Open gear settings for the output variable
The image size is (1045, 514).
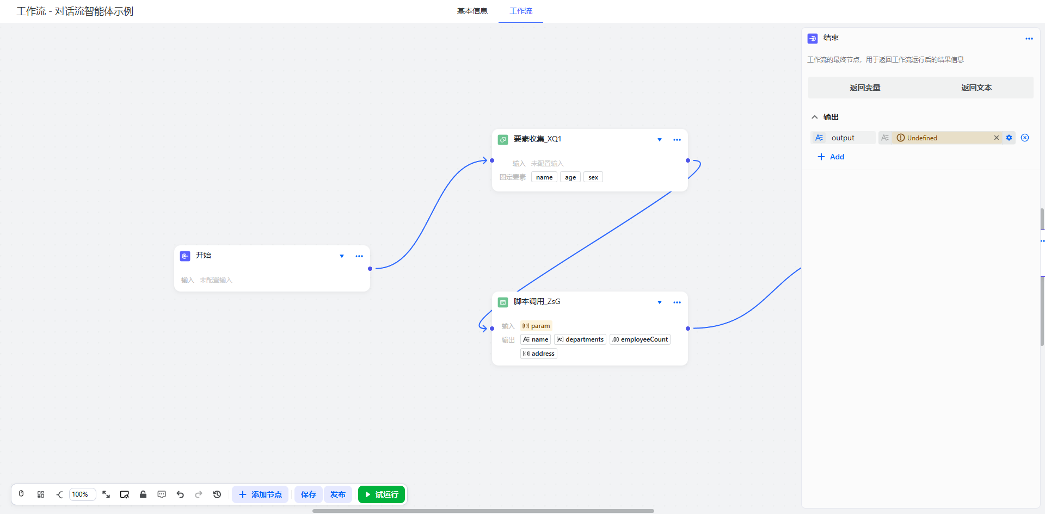tap(1009, 138)
